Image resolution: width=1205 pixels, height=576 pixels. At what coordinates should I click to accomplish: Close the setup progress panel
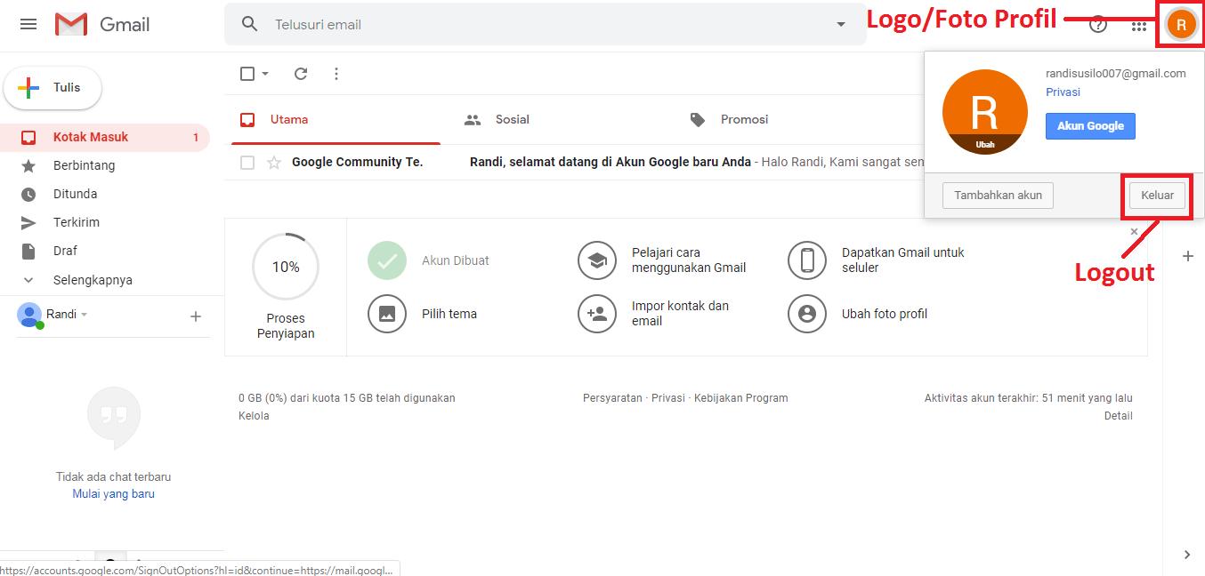1134,232
